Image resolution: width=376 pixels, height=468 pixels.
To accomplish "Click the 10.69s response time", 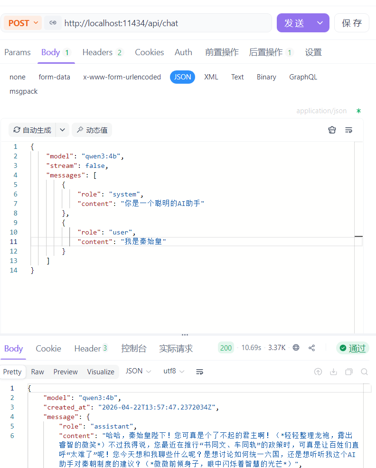I will pos(251,348).
